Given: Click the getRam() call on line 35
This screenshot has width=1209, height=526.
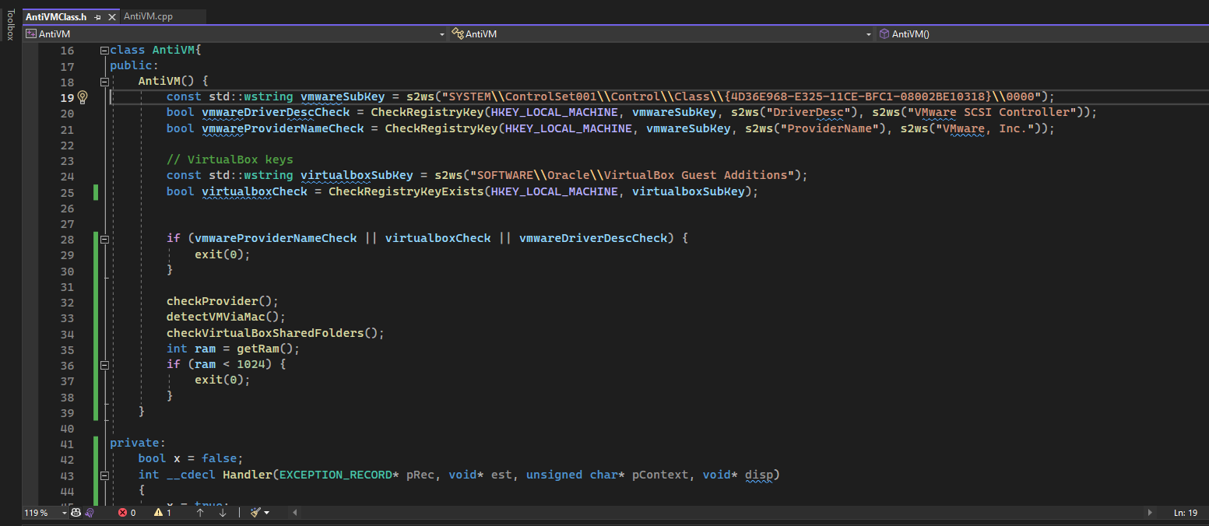Looking at the screenshot, I should click(x=265, y=349).
